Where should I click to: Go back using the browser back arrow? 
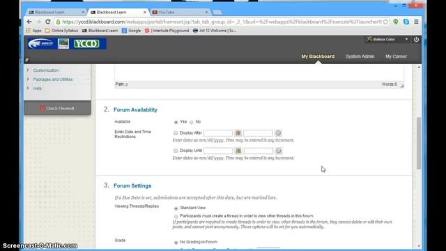pyautogui.click(x=29, y=22)
